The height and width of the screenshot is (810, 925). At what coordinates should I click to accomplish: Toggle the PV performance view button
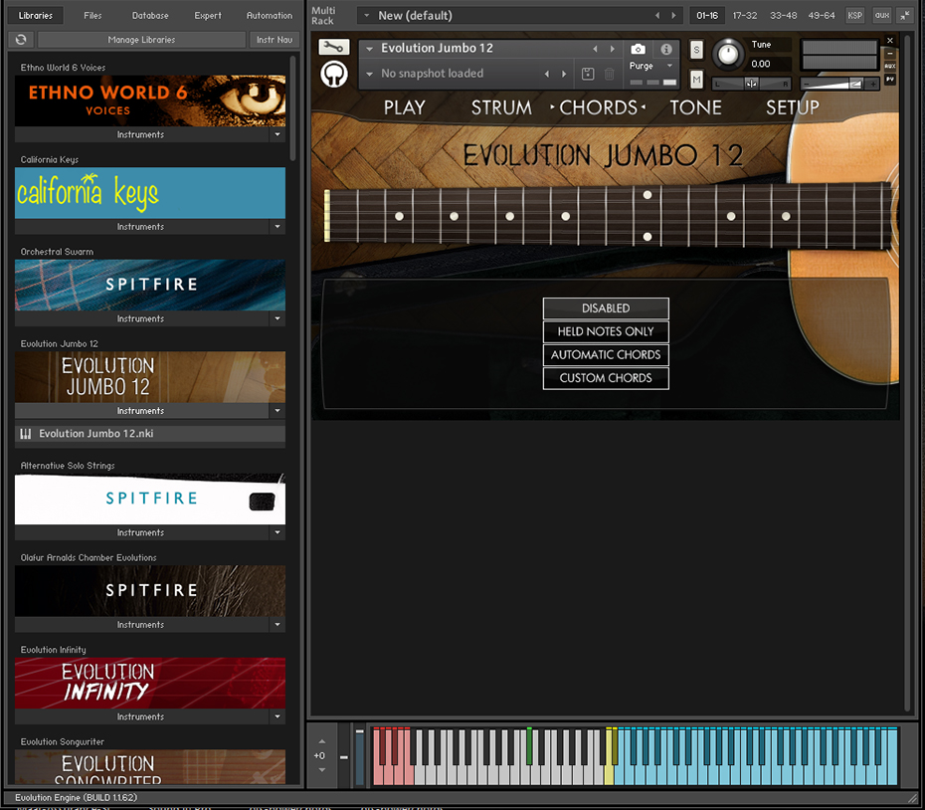(x=890, y=80)
